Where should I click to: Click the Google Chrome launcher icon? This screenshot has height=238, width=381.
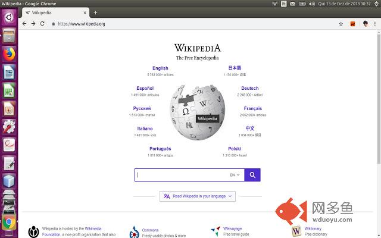click(9, 222)
